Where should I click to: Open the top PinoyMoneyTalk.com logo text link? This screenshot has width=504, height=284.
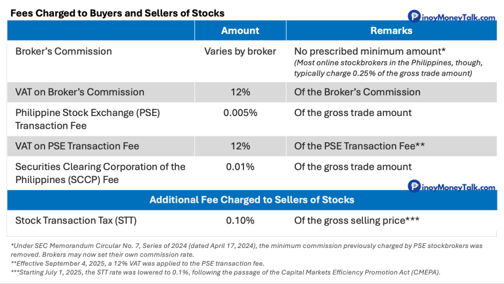[458, 17]
